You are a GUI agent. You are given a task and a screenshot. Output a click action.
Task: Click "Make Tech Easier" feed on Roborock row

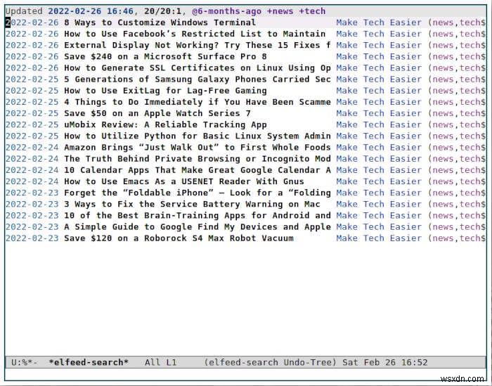pos(379,238)
